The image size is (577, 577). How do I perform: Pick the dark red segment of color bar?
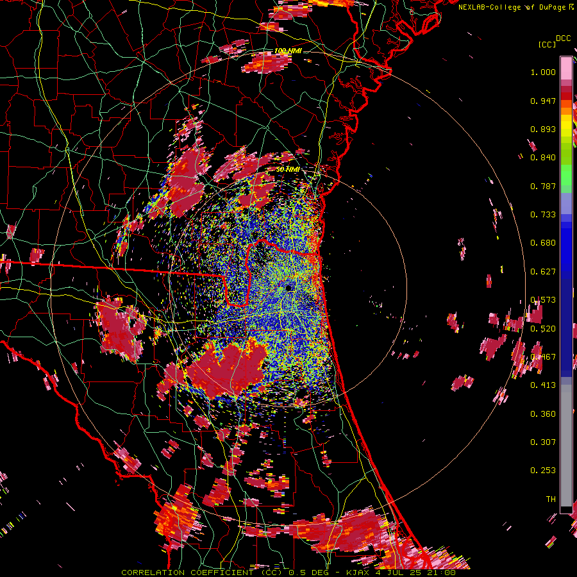click(x=566, y=89)
